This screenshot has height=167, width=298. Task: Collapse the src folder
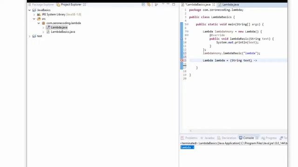coord(34,19)
